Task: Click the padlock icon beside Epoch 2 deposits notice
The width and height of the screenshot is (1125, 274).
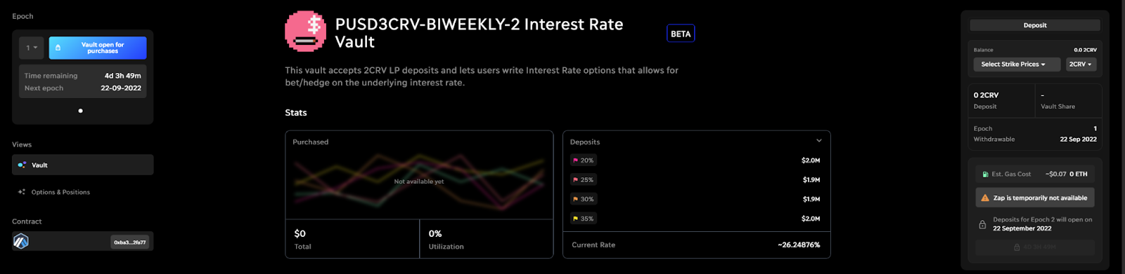Action: pos(982,224)
